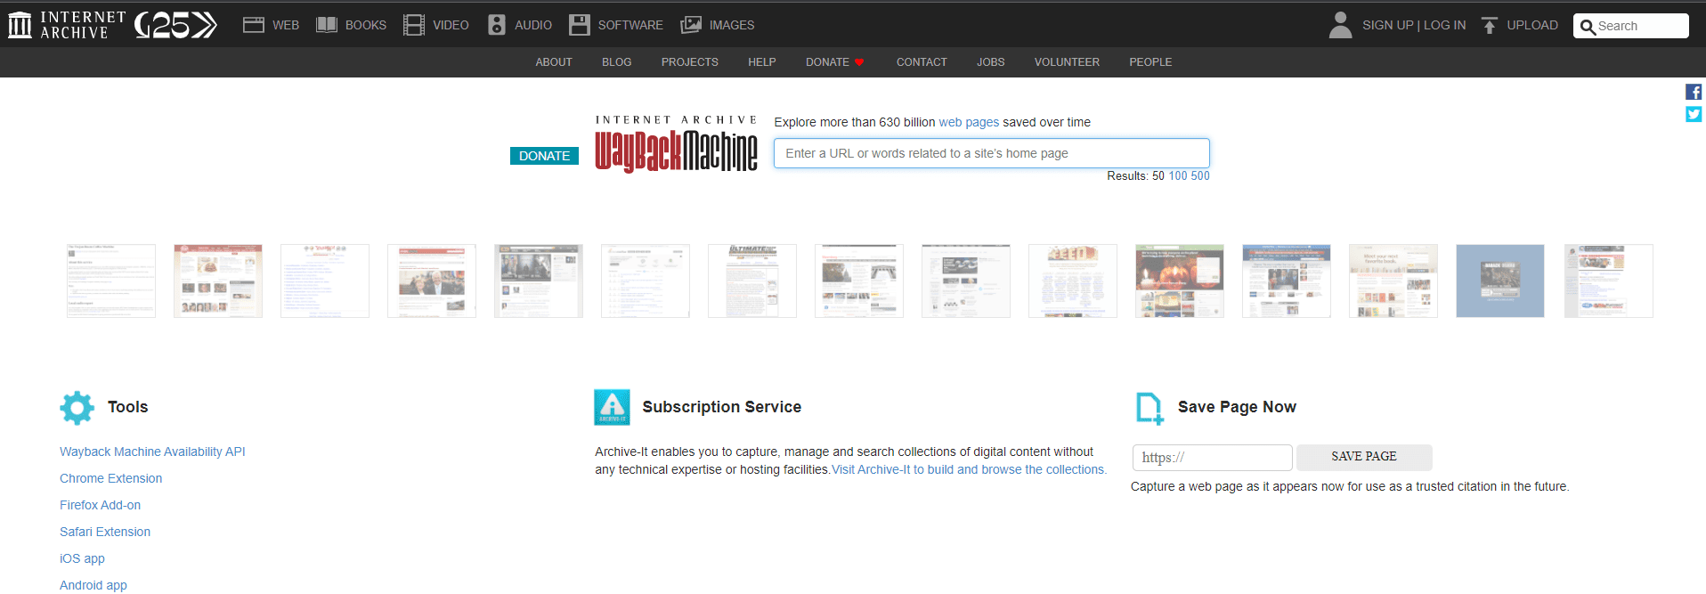The height and width of the screenshot is (594, 1706).
Task: Open the ULTIMATE-headed site thumbnail
Action: pos(752,281)
